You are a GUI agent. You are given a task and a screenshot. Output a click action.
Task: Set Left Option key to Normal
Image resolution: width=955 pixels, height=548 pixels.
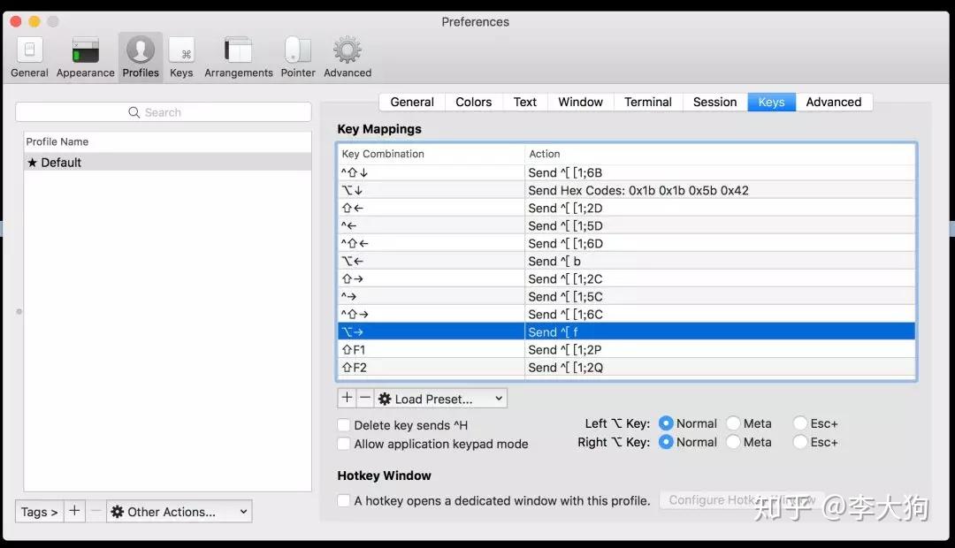click(x=667, y=423)
